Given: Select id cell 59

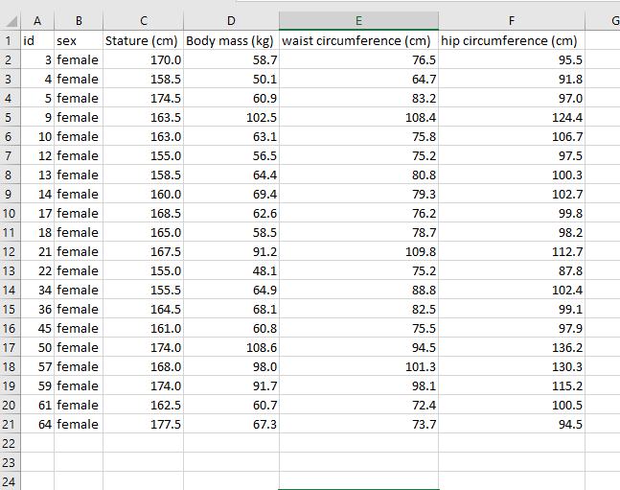Looking at the screenshot, I should click(x=37, y=385).
